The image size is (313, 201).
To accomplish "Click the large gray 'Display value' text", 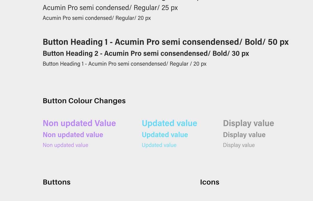I will pyautogui.click(x=249, y=123).
